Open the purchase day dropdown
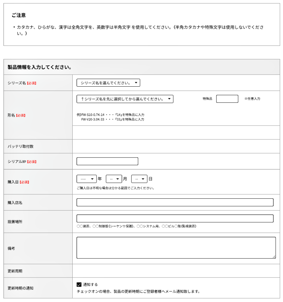This screenshot has height=302, width=283. pos(139,179)
